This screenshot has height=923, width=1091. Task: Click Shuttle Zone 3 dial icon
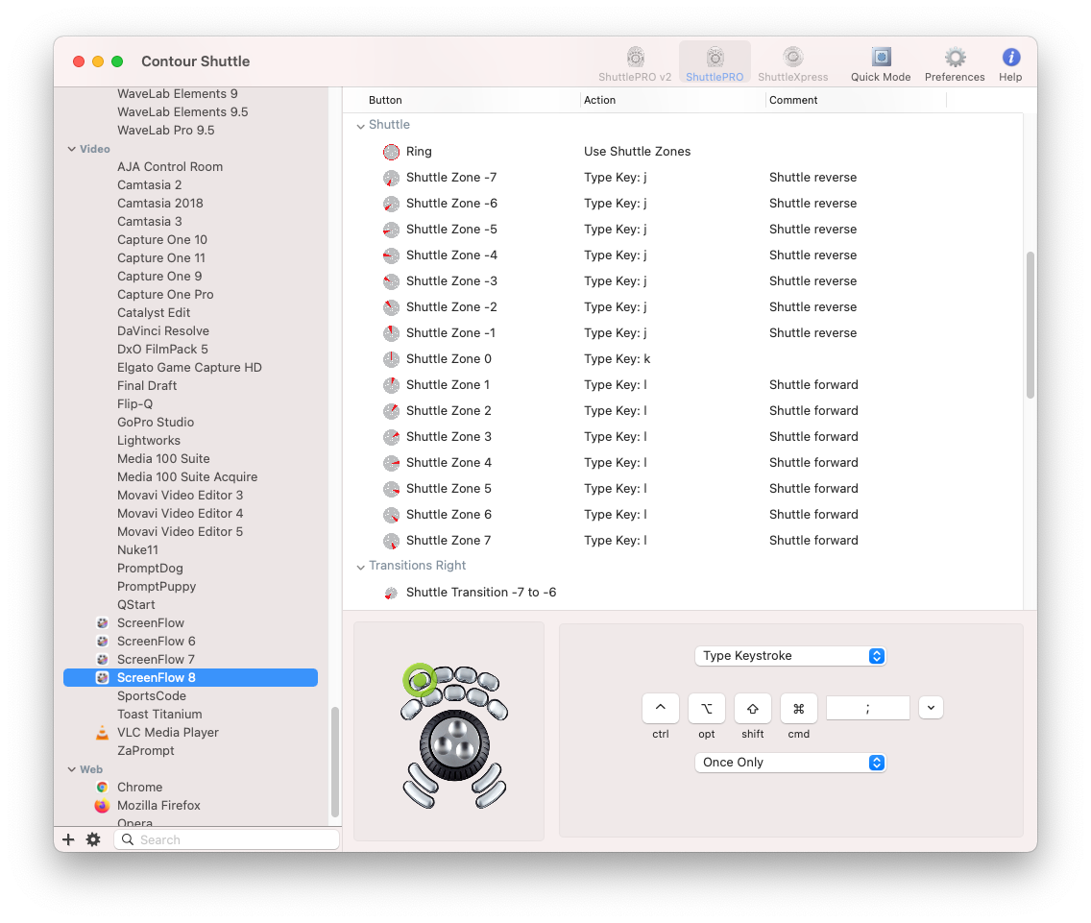pos(392,437)
